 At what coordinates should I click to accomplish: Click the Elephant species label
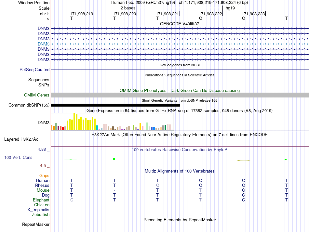tap(41, 200)
